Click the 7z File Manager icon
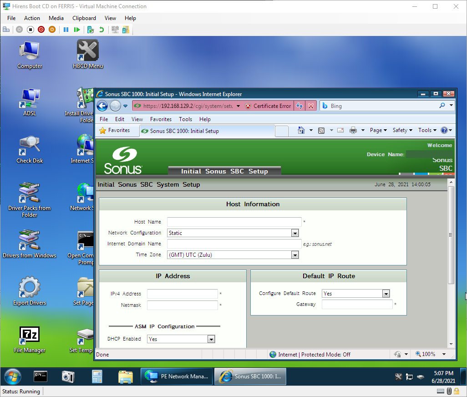The height and width of the screenshot is (397, 467). click(30, 340)
